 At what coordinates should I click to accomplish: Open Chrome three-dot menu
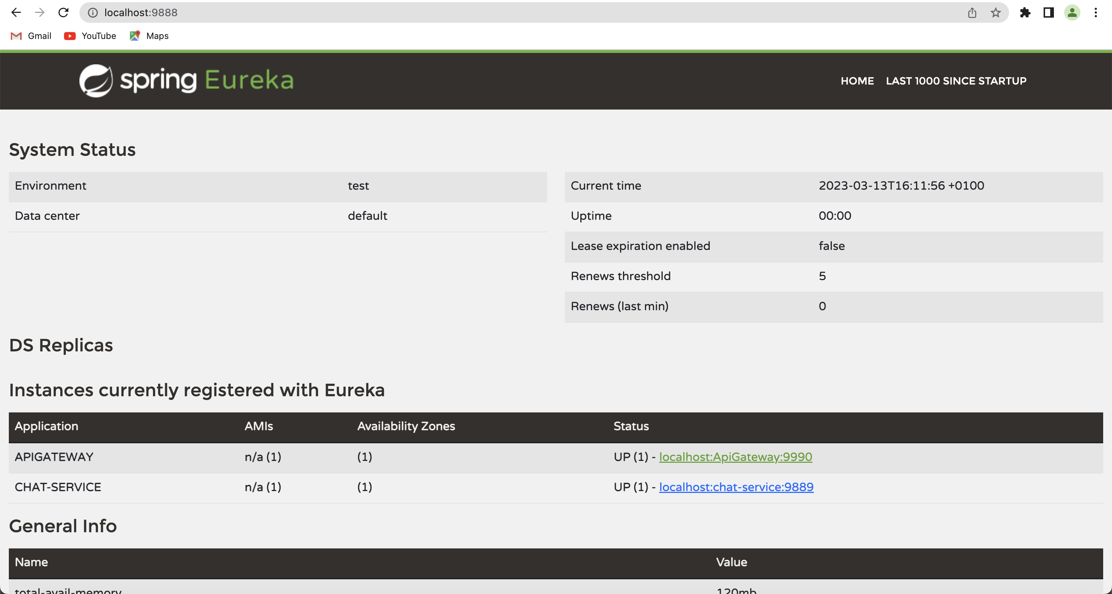pos(1095,12)
